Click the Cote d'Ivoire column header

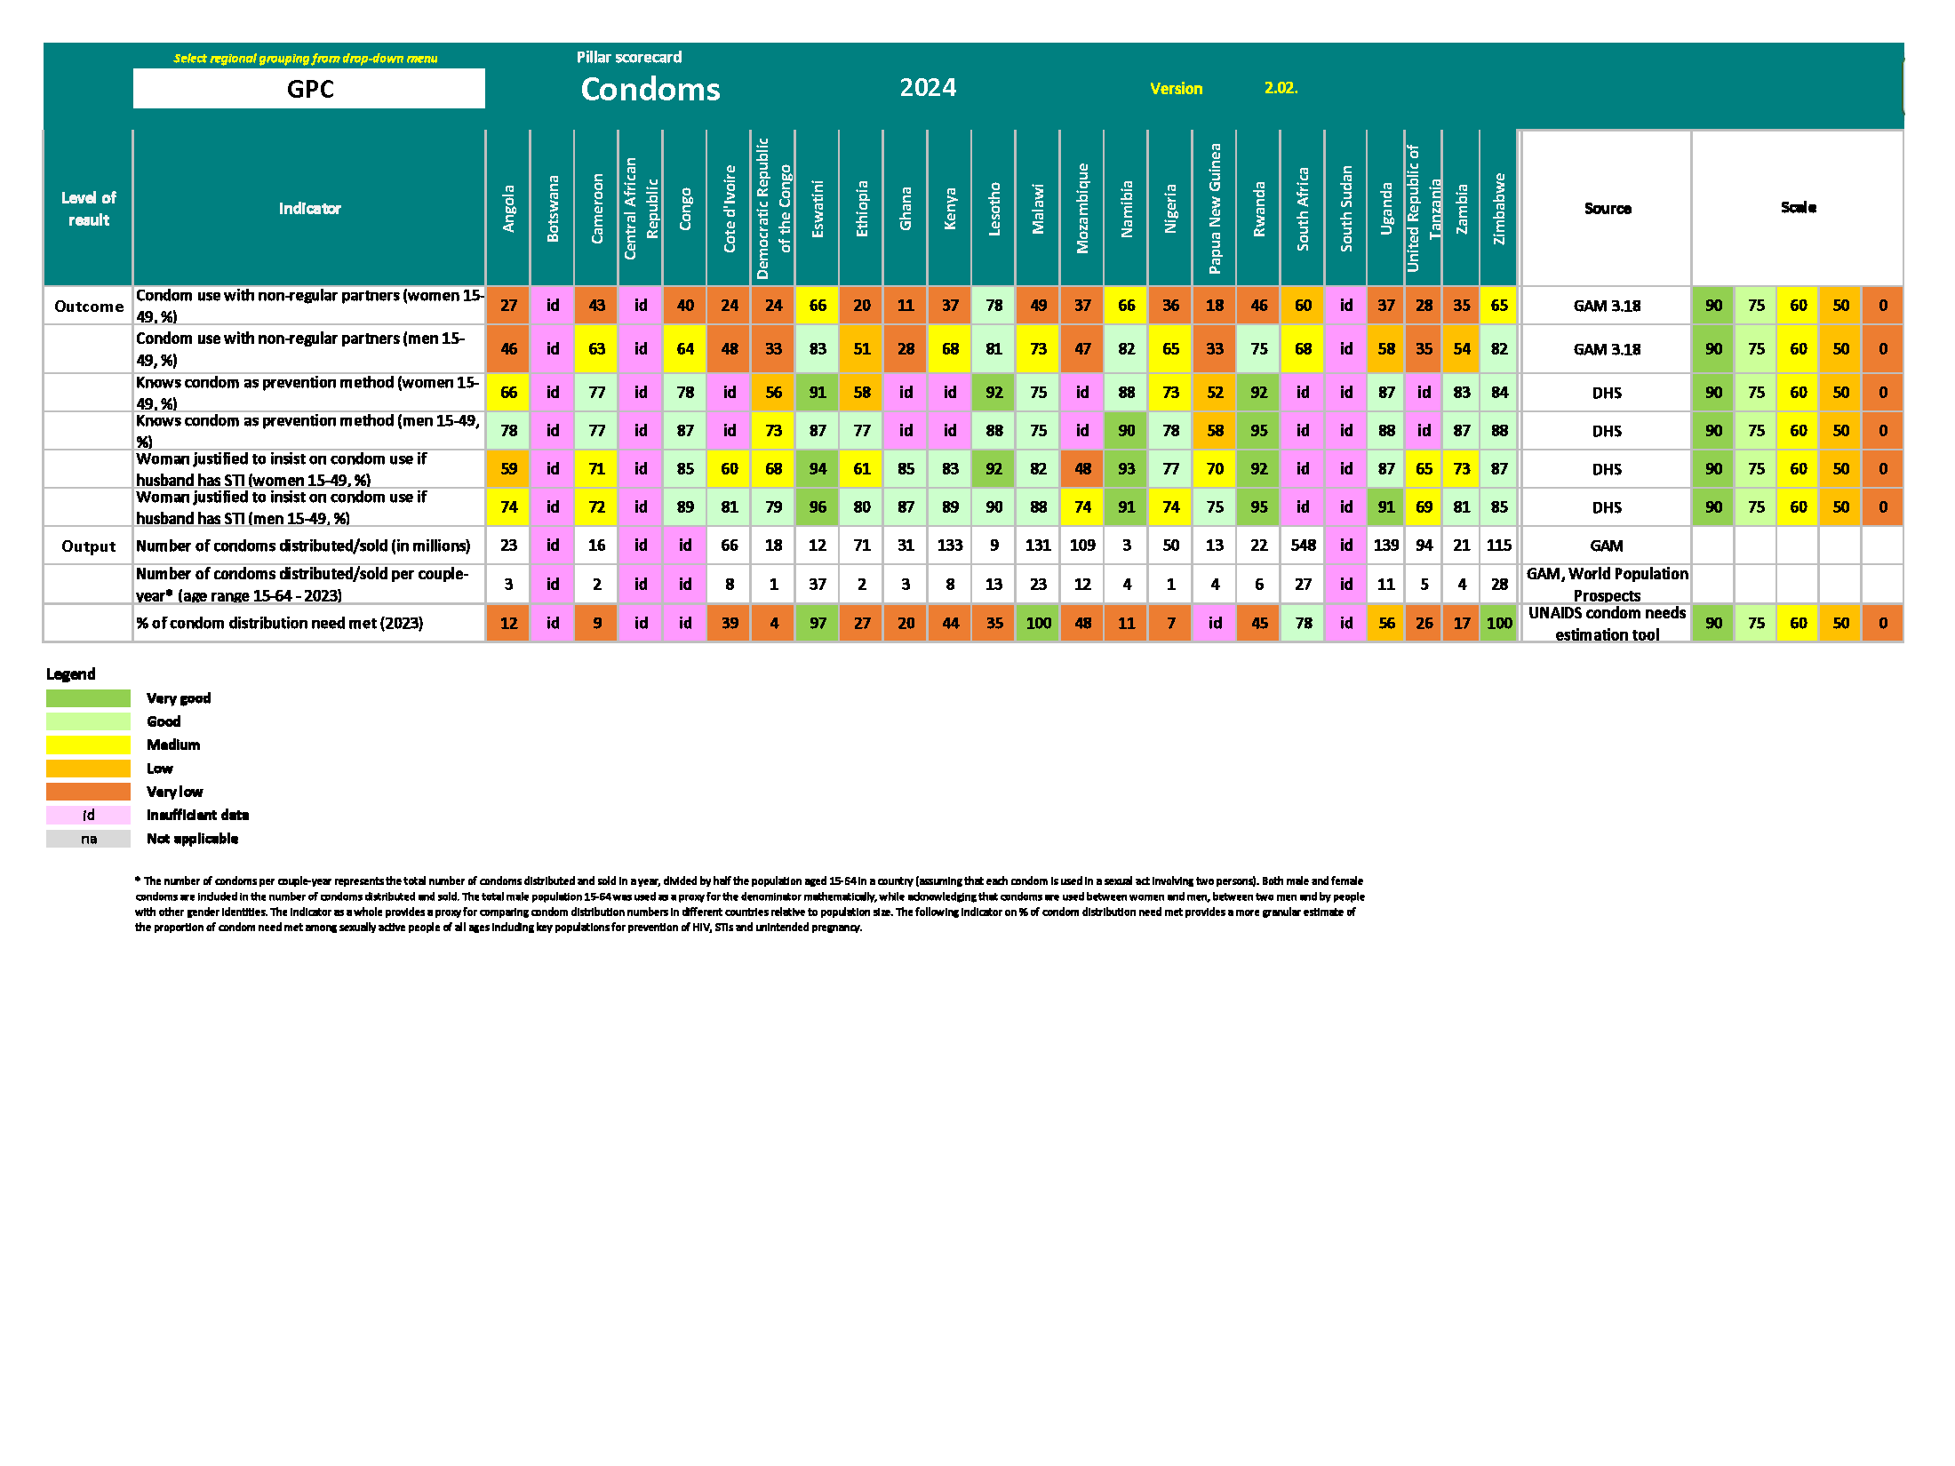tap(730, 208)
